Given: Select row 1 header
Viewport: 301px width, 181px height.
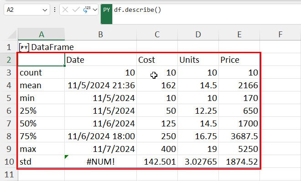Looking at the screenshot, I should (9, 47).
